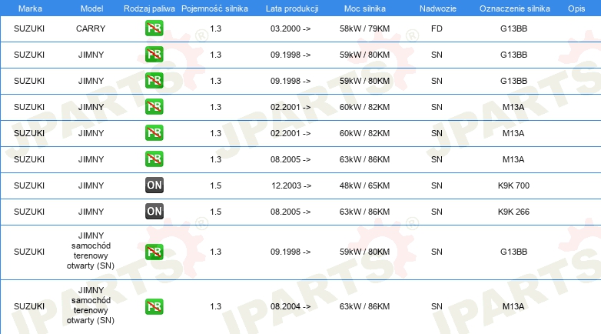Click the Oznaczenie silnika column header

[514, 8]
